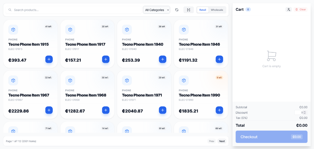The height and width of the screenshot is (149, 314).
Task: Go to the Next page
Action: (x=222, y=141)
